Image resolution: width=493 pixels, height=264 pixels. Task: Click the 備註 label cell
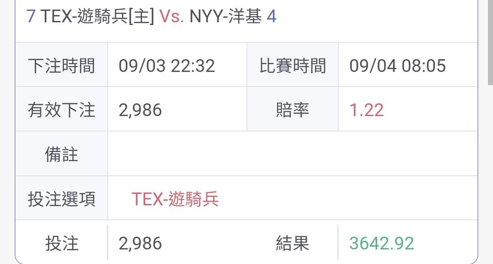tap(62, 154)
